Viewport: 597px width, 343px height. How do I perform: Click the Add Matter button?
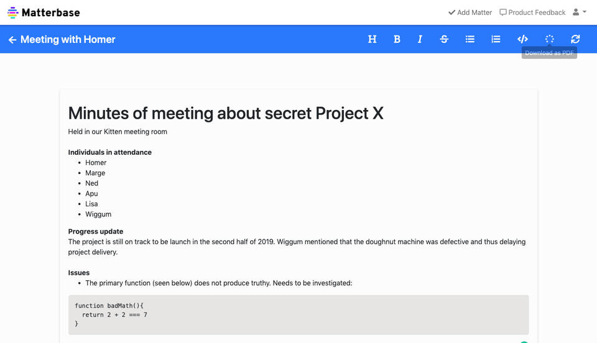click(470, 12)
